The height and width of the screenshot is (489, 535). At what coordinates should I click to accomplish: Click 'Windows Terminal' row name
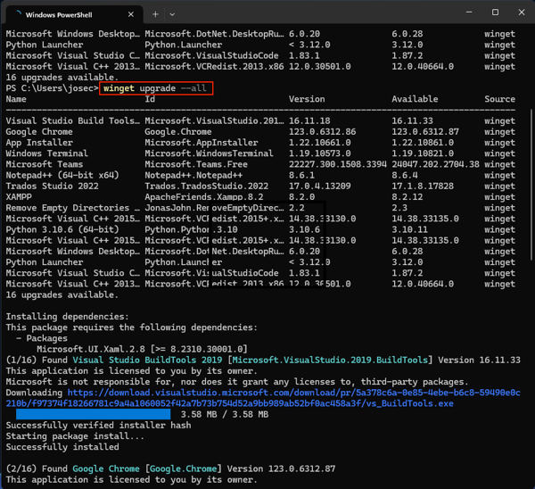47,153
